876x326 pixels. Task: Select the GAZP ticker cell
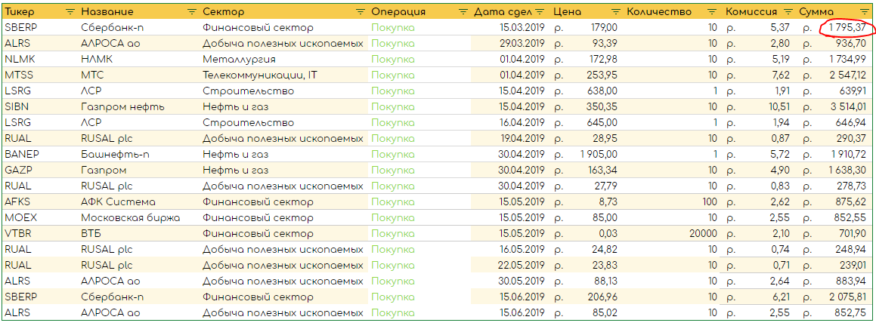click(x=40, y=170)
